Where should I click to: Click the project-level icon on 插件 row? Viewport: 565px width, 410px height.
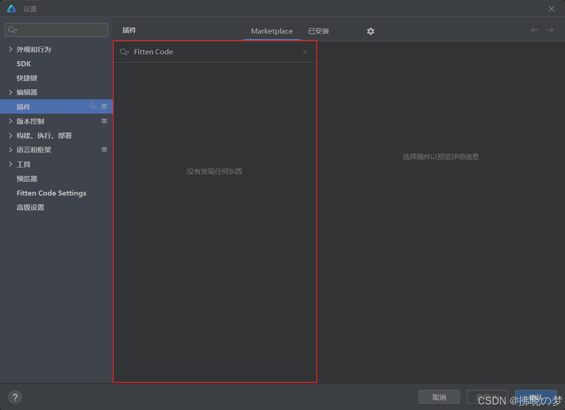(105, 106)
